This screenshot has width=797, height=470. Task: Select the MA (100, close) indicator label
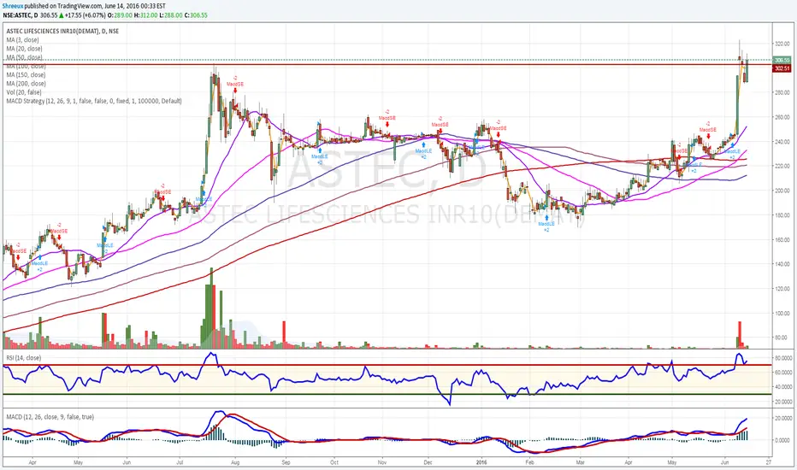[26, 66]
